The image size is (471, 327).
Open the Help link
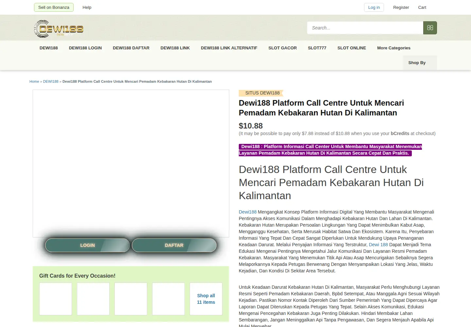[87, 7]
